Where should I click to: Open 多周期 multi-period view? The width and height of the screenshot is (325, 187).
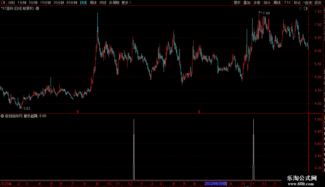pyautogui.click(x=114, y=3)
